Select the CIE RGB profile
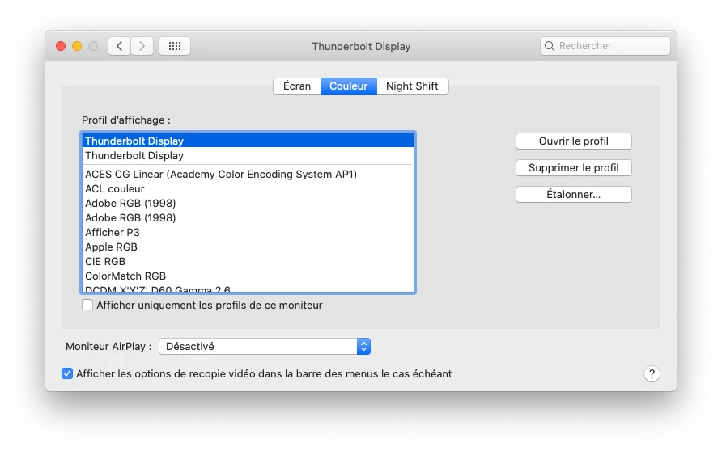 (248, 262)
